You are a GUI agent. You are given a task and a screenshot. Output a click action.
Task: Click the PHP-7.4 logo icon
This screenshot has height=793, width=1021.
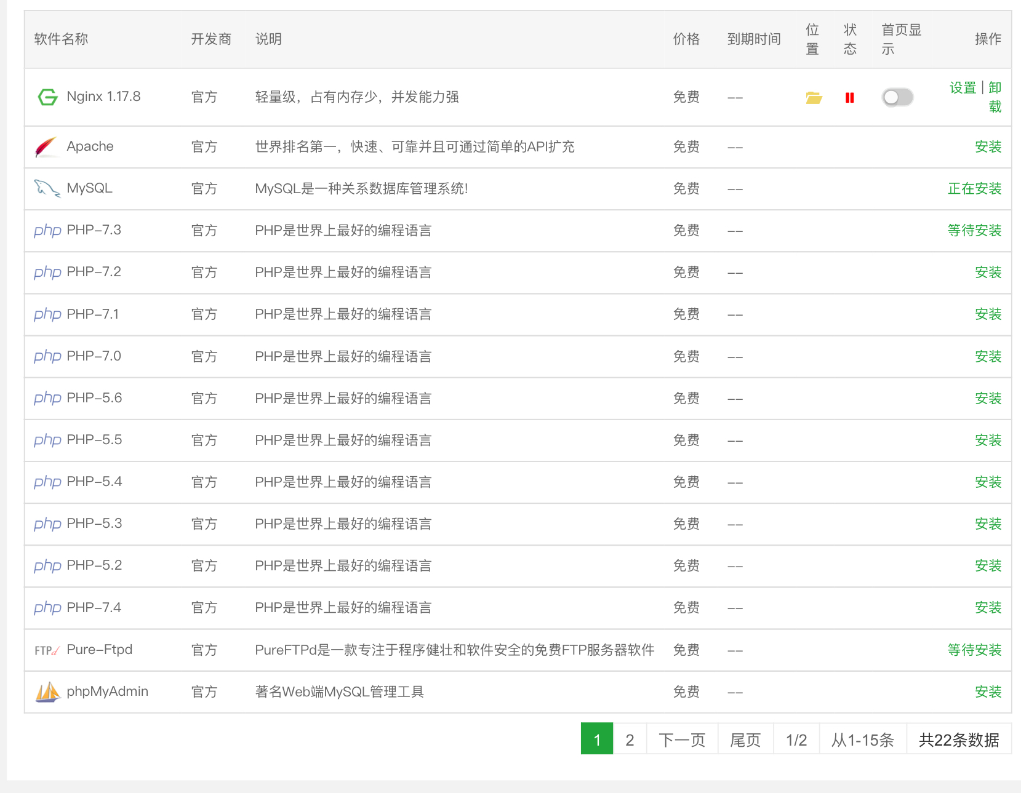tap(47, 608)
